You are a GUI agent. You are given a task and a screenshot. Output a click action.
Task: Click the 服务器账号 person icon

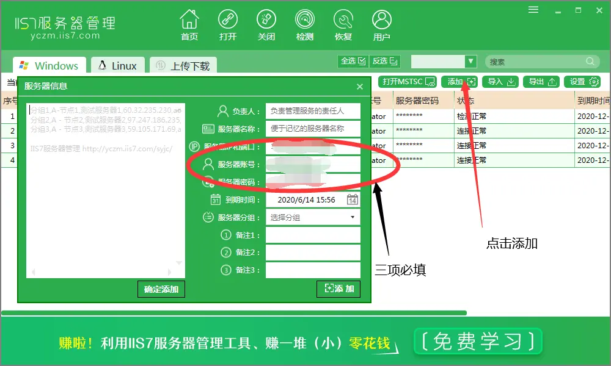(208, 164)
